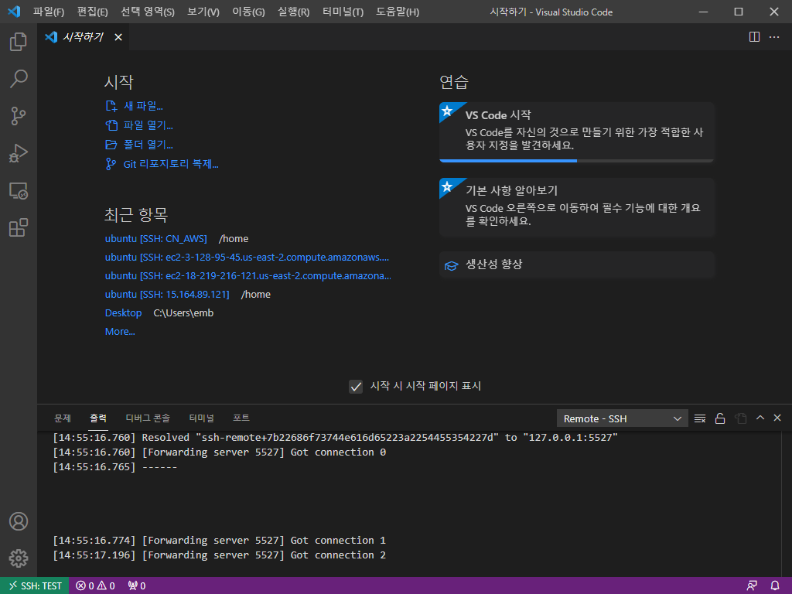
Task: Maximize the panel with the up chevron
Action: point(760,418)
